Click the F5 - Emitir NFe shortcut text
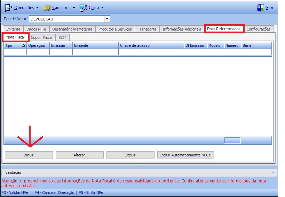 pyautogui.click(x=91, y=192)
